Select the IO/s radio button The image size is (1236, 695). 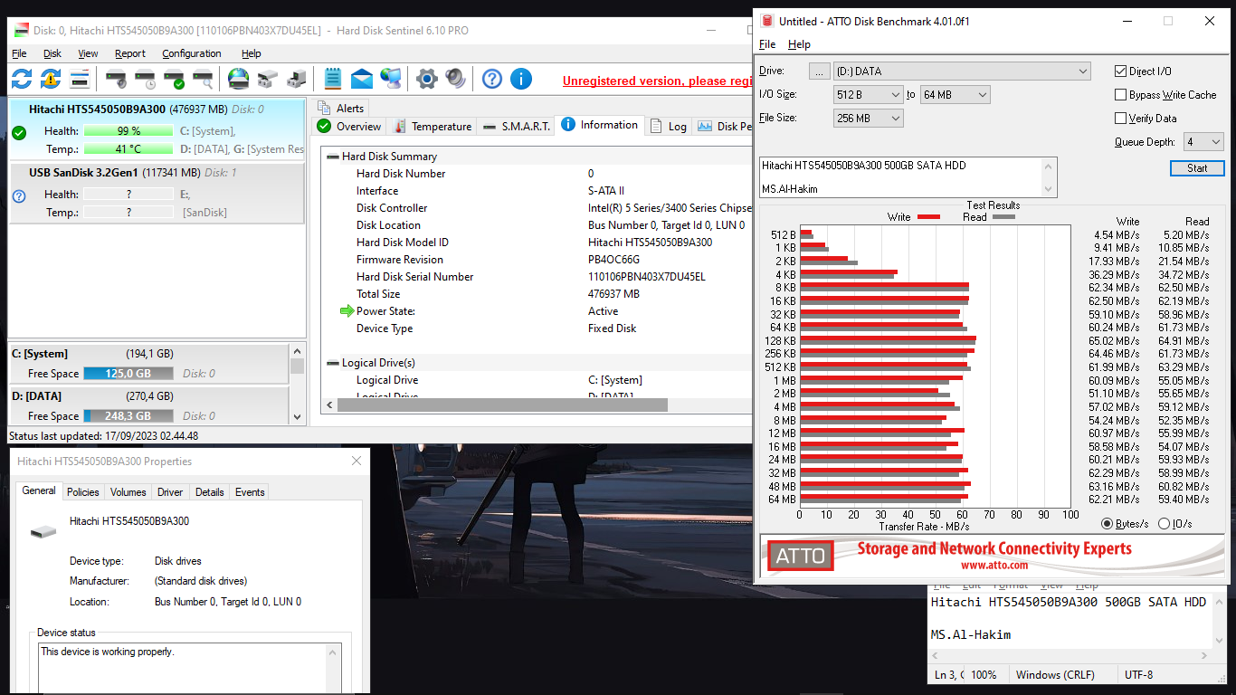click(x=1164, y=523)
